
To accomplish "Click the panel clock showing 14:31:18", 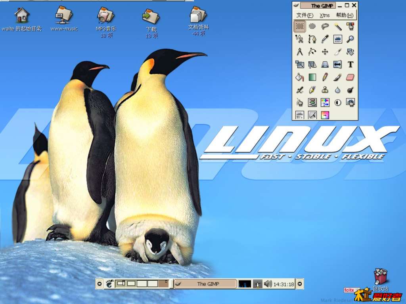I will 284,284.
